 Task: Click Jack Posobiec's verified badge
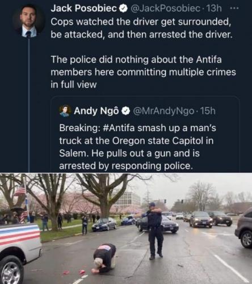123,9
